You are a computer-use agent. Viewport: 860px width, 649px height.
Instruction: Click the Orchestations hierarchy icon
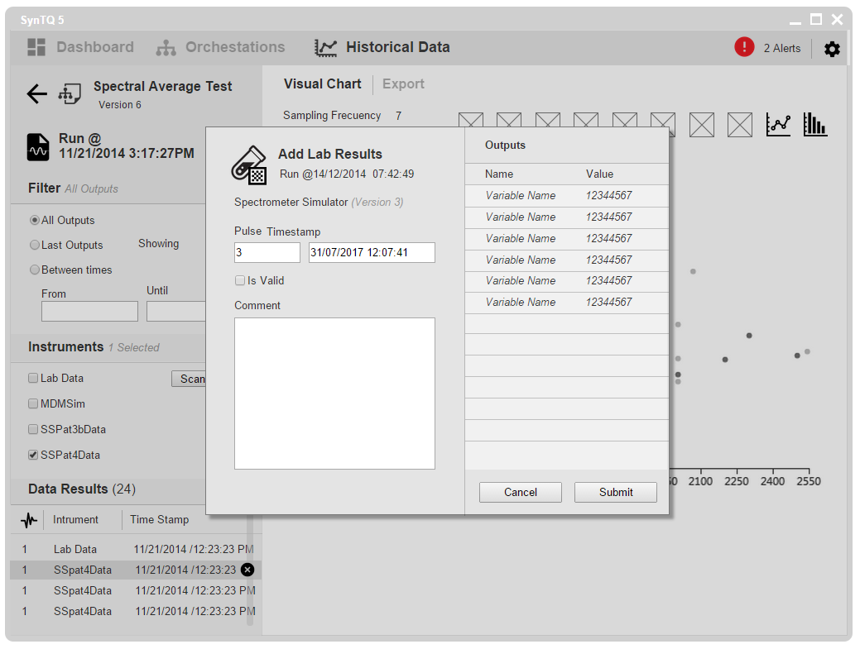(166, 48)
